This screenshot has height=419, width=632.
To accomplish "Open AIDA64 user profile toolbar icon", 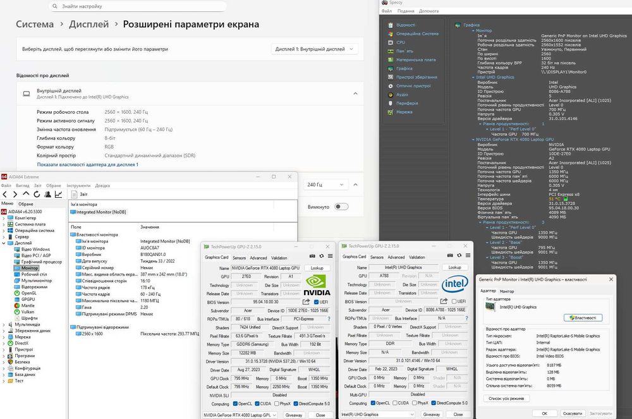I will [47, 194].
